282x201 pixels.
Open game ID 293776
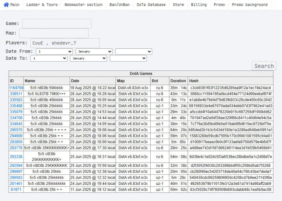click(16, 148)
